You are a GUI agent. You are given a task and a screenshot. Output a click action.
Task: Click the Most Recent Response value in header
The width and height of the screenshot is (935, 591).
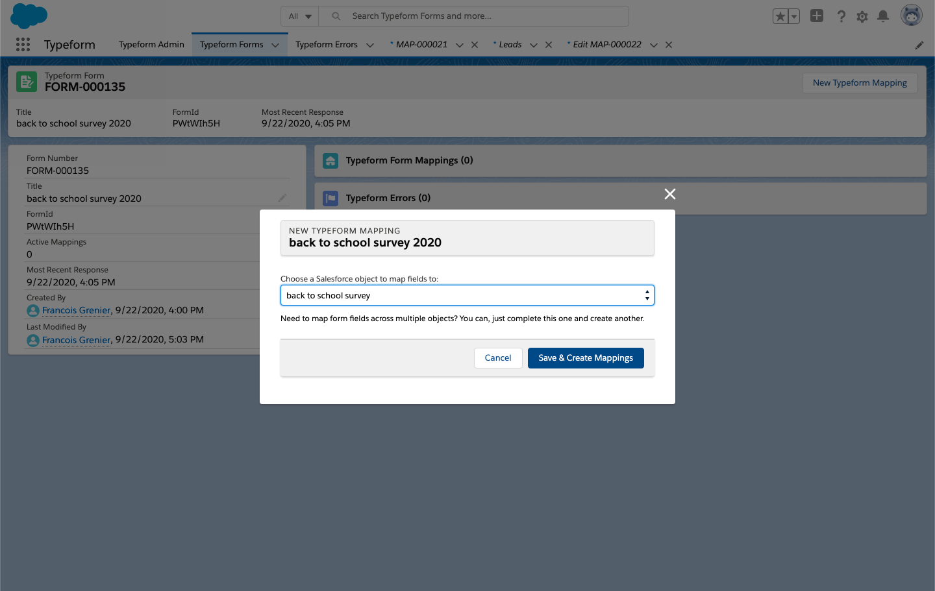(306, 123)
